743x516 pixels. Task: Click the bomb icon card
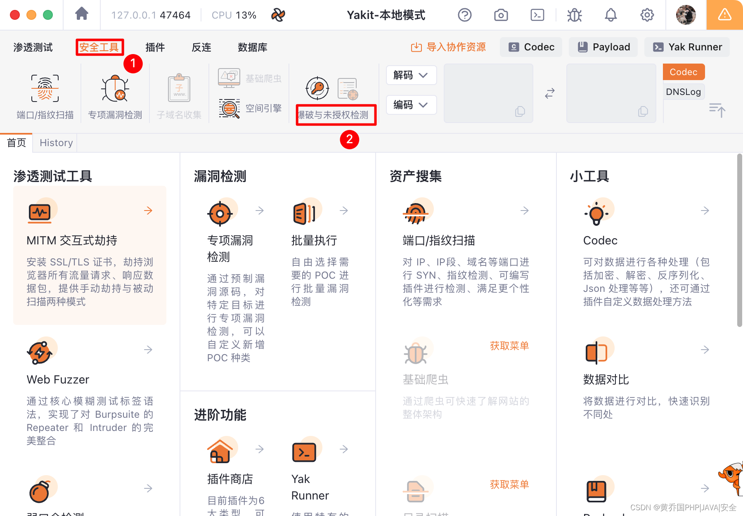(40, 491)
